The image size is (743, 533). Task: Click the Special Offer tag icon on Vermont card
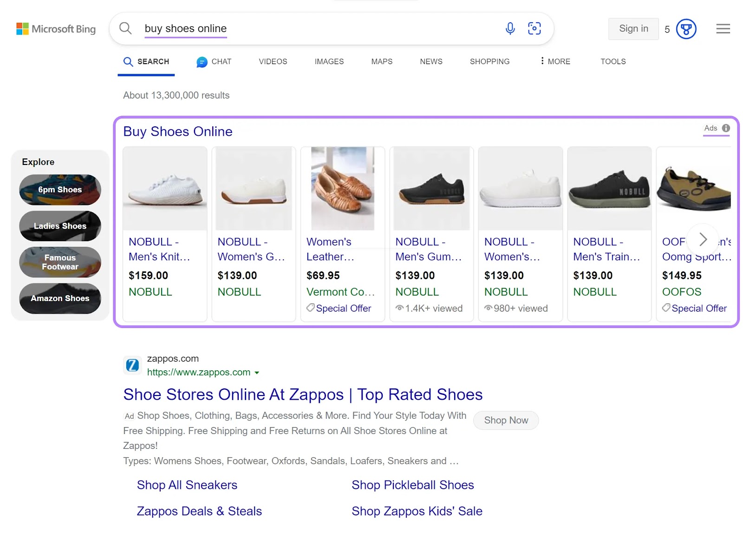click(310, 308)
